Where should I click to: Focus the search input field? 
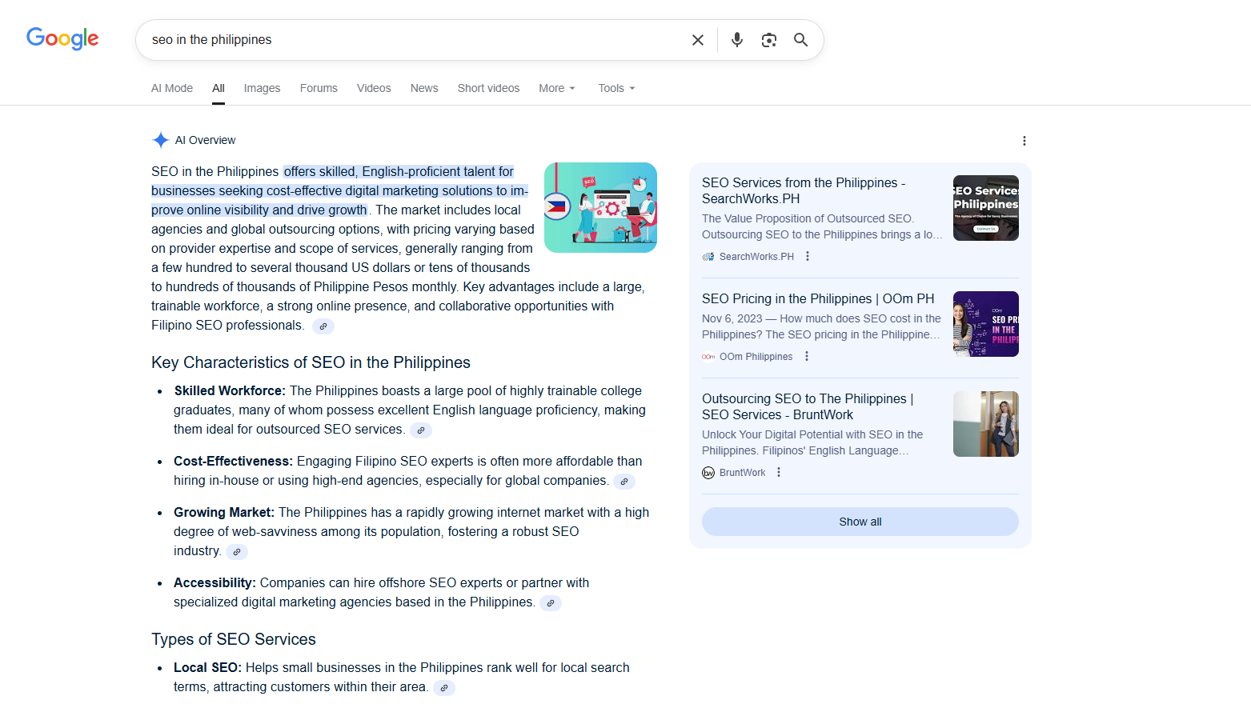416,40
